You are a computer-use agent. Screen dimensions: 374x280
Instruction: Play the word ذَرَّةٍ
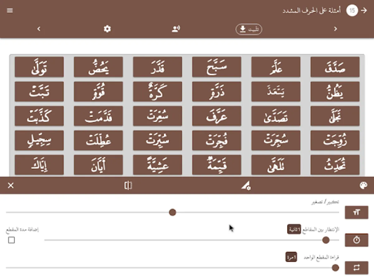217,91
